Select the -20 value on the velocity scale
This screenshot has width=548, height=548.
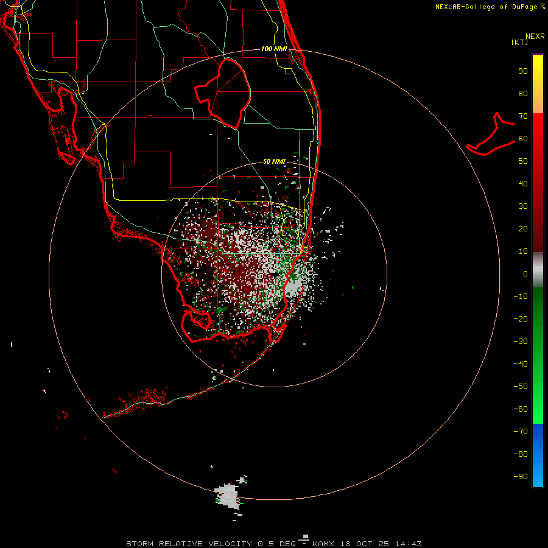click(x=521, y=318)
